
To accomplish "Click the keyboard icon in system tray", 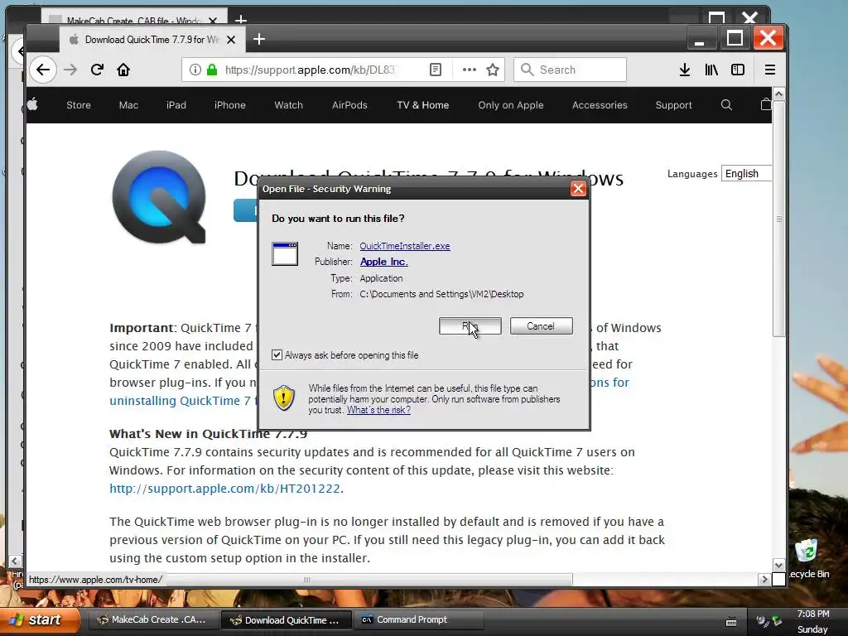I will pyautogui.click(x=731, y=621).
